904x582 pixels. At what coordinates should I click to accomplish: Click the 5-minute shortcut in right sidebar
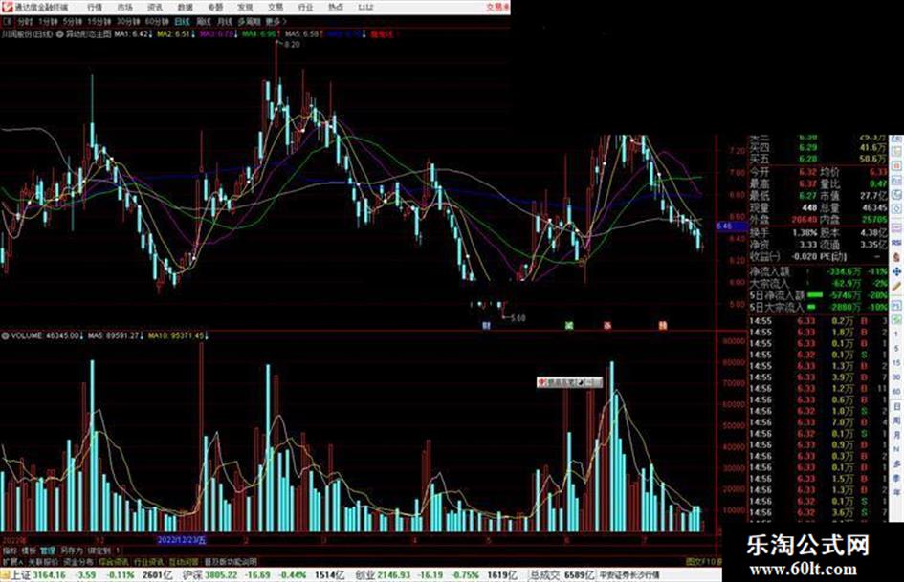(x=896, y=349)
